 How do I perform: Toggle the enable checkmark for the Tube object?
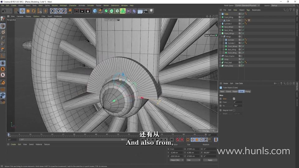click(x=243, y=14)
